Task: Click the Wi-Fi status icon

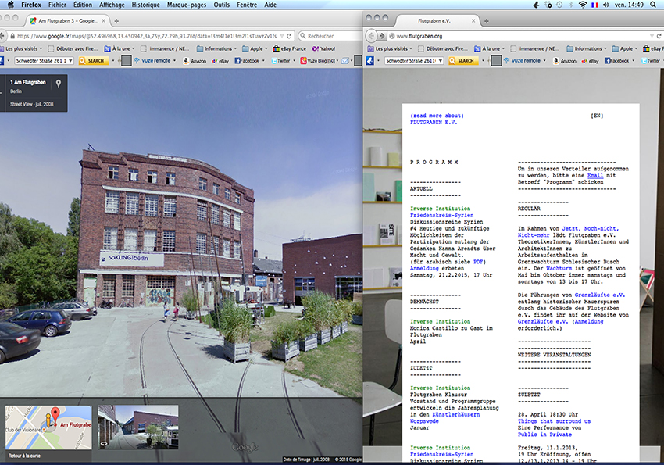Action: pos(583,5)
